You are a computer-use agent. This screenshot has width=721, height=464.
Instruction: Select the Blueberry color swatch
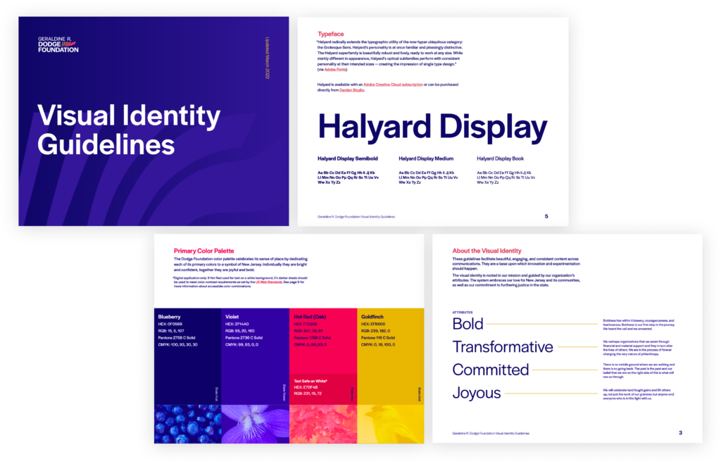tap(187, 356)
